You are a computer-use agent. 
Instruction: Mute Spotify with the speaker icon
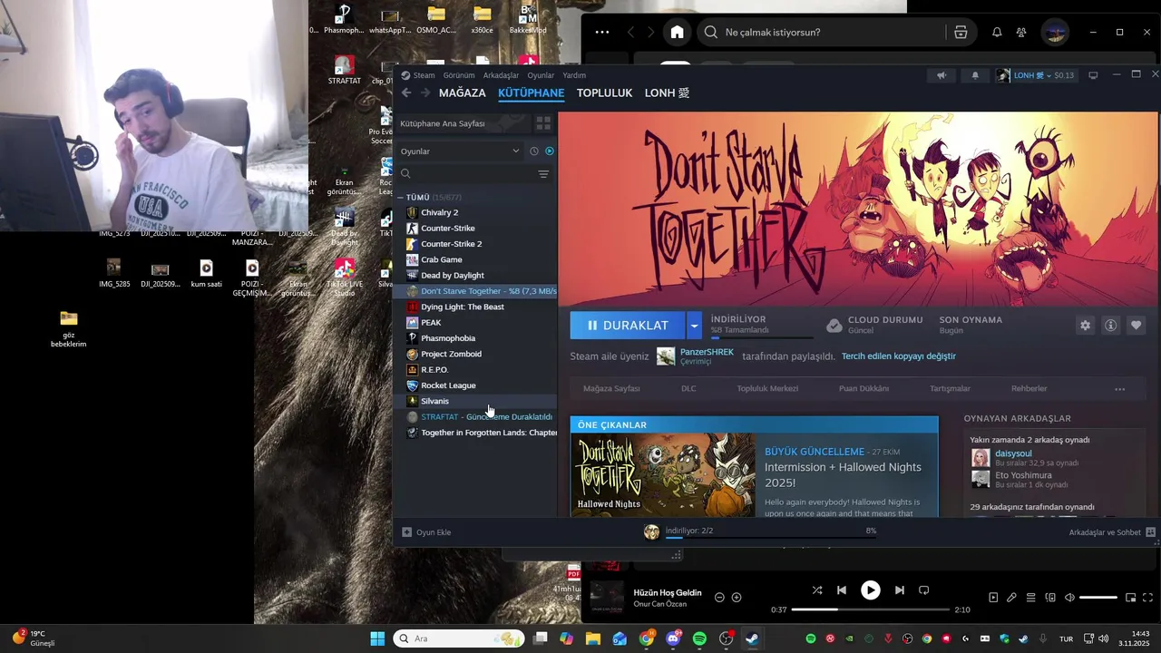click(1069, 598)
